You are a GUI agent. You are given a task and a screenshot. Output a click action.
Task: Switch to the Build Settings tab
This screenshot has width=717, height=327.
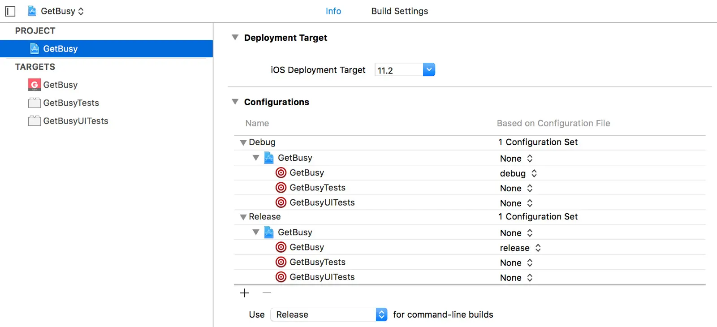tap(399, 11)
